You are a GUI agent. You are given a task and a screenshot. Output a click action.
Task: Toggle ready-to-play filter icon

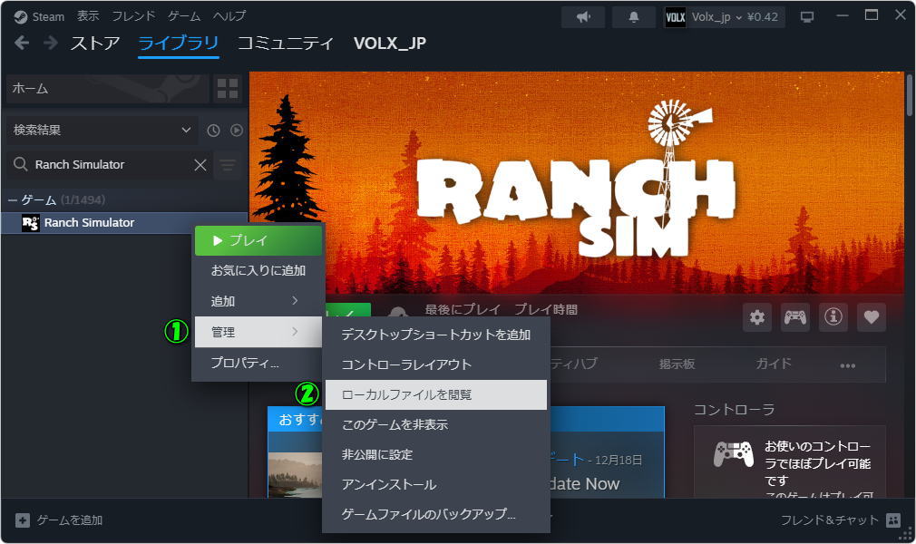pyautogui.click(x=236, y=131)
